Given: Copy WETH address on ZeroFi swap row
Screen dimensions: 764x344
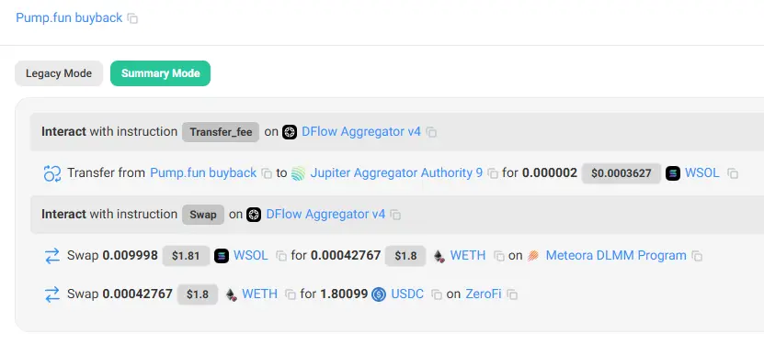Looking at the screenshot, I should pyautogui.click(x=291, y=294).
